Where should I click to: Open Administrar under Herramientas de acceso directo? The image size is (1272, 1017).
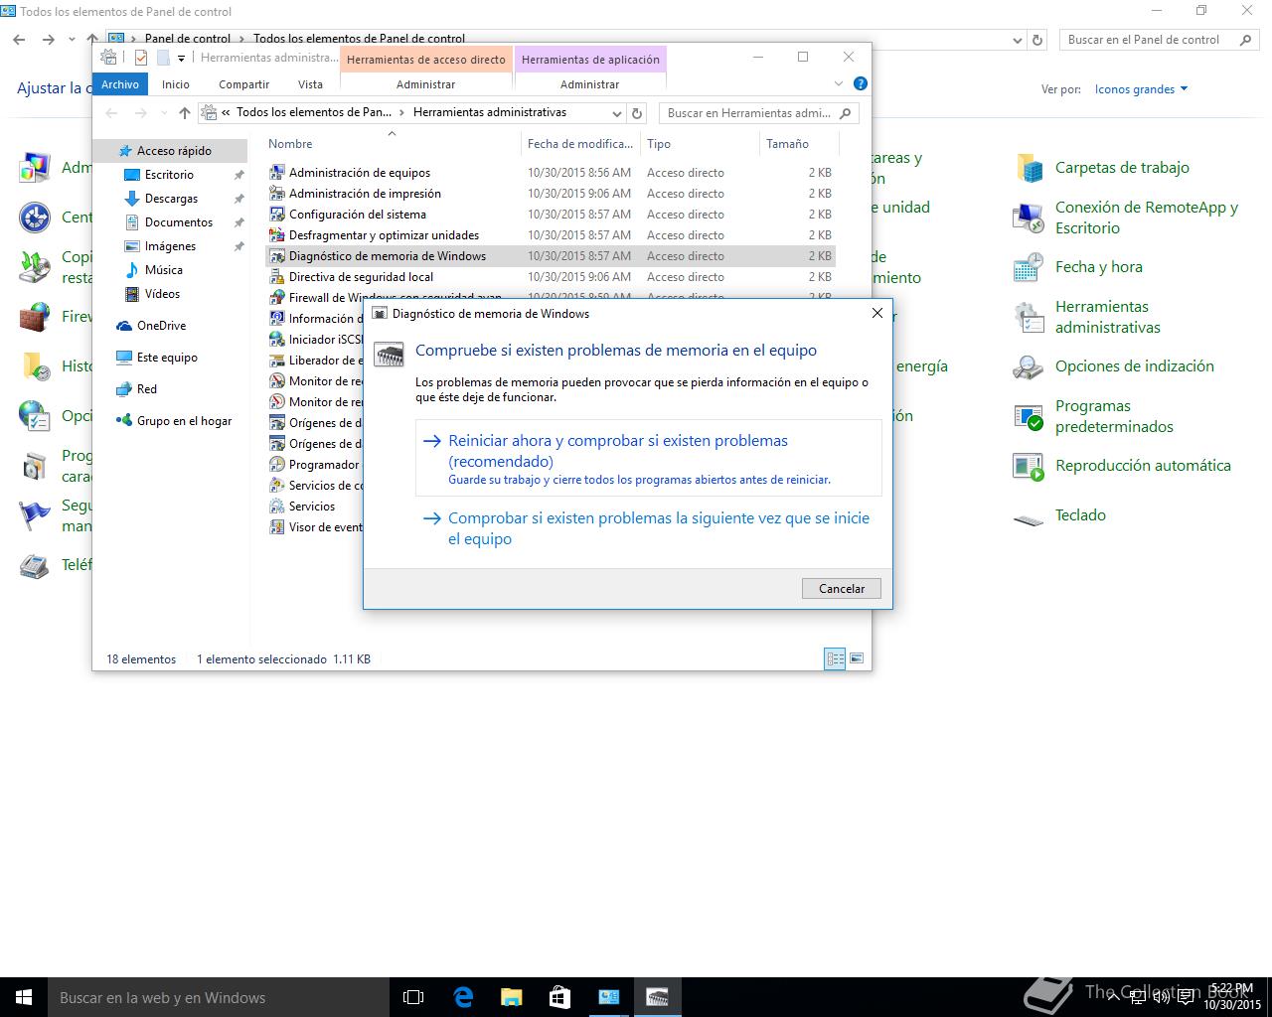point(425,84)
